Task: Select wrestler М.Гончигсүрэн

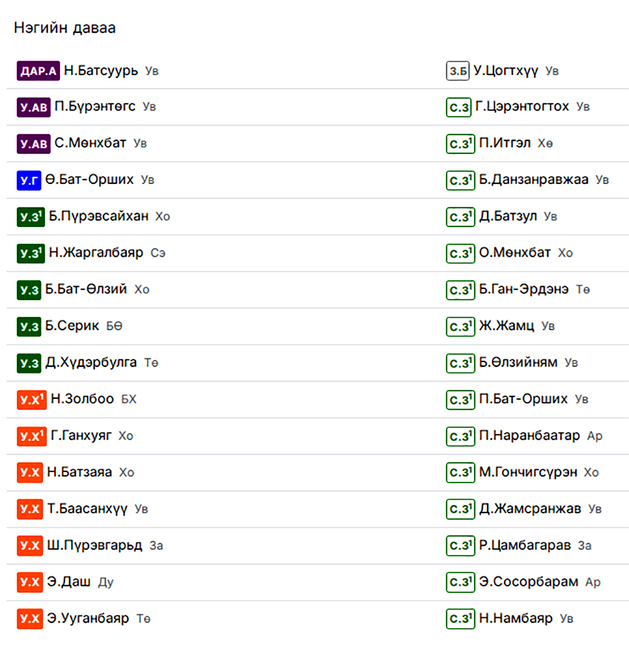Action: click(528, 472)
